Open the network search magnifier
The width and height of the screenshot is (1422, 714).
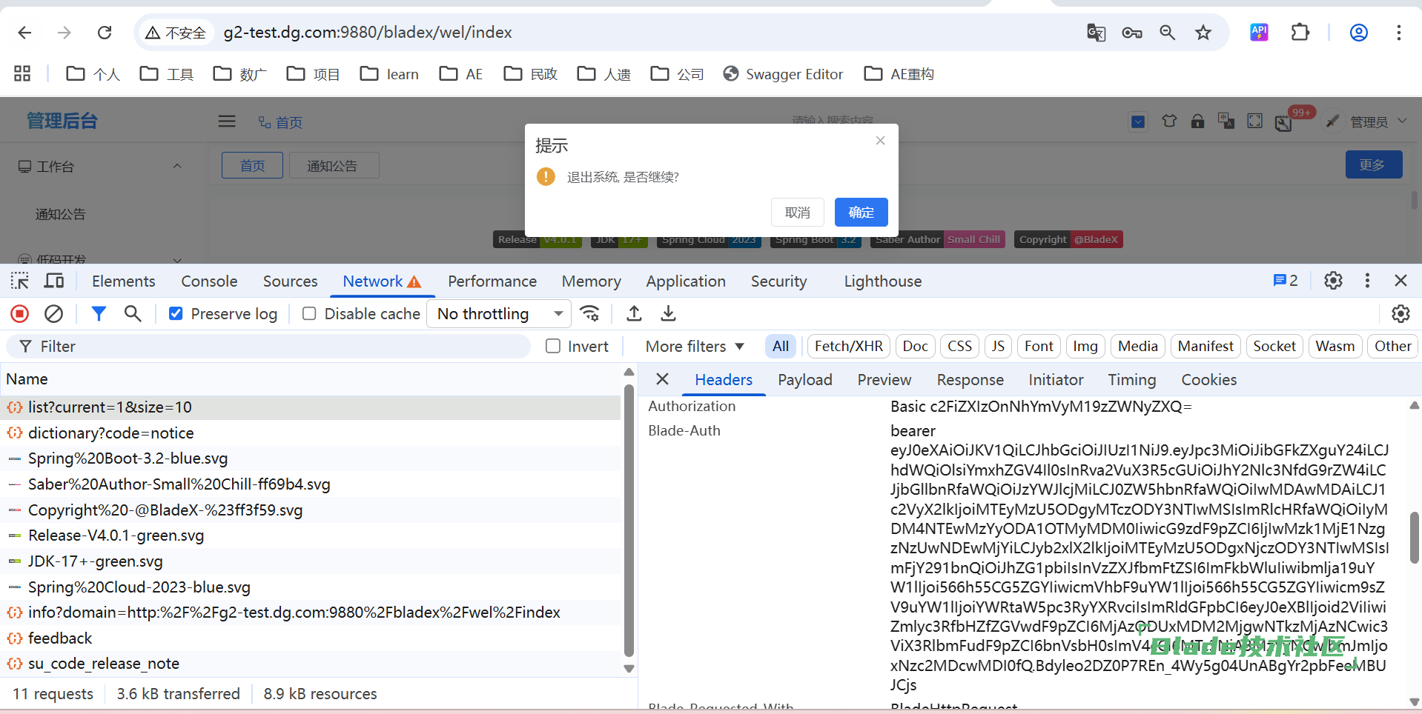pos(133,314)
